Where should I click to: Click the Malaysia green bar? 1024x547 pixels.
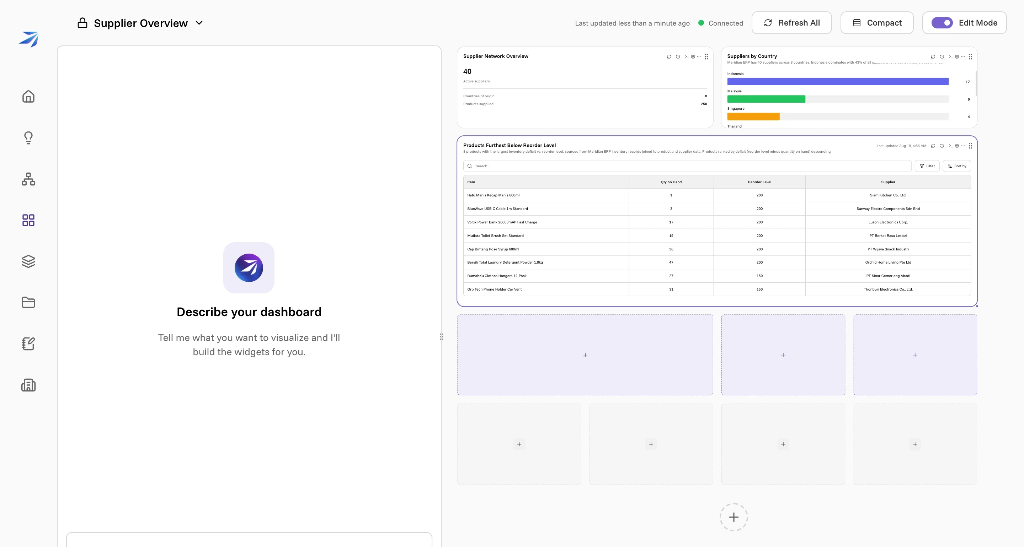[x=766, y=99]
